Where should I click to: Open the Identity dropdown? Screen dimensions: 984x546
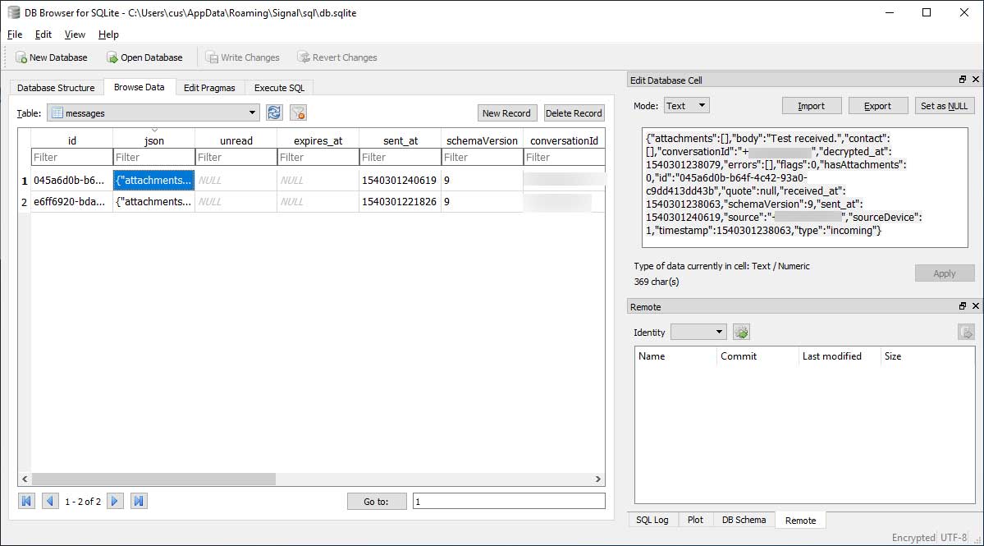(698, 332)
